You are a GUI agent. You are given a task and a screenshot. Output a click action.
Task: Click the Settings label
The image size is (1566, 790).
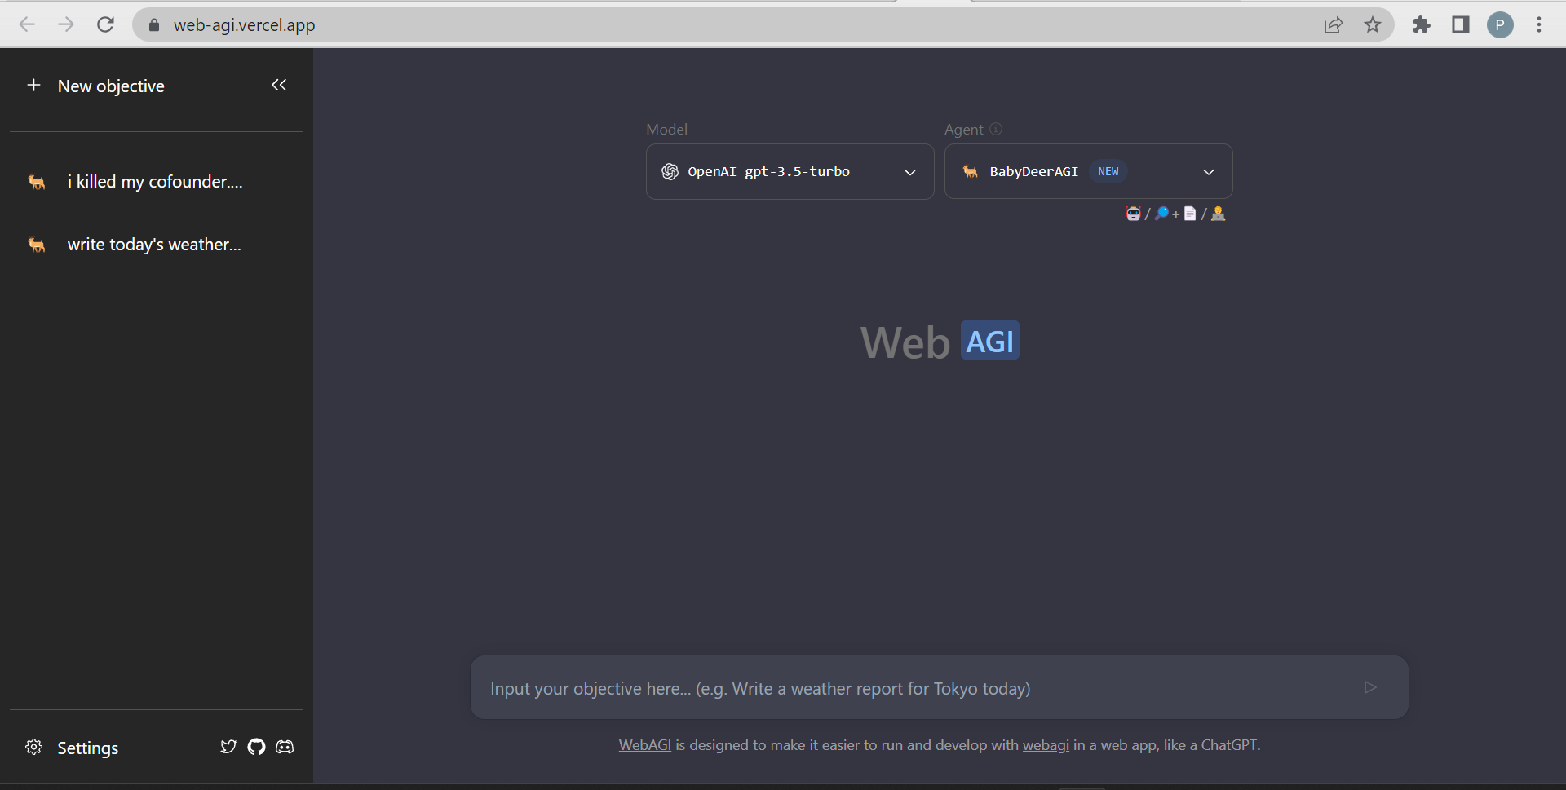pos(88,748)
